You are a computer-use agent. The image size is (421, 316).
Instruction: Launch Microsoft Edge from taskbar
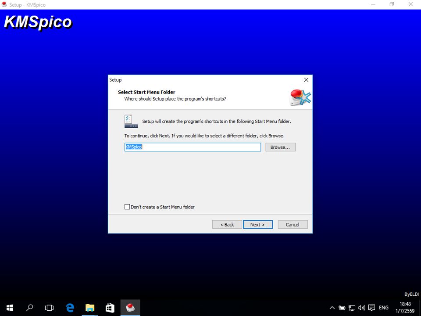[70, 308]
